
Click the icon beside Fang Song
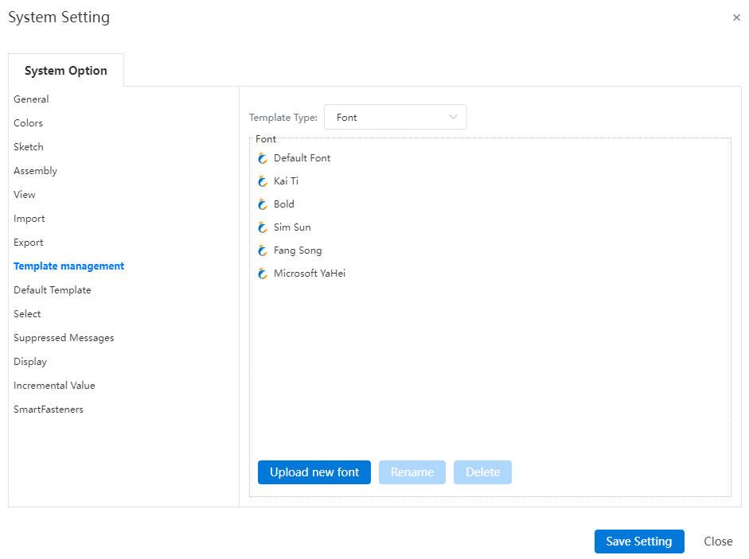pos(262,250)
